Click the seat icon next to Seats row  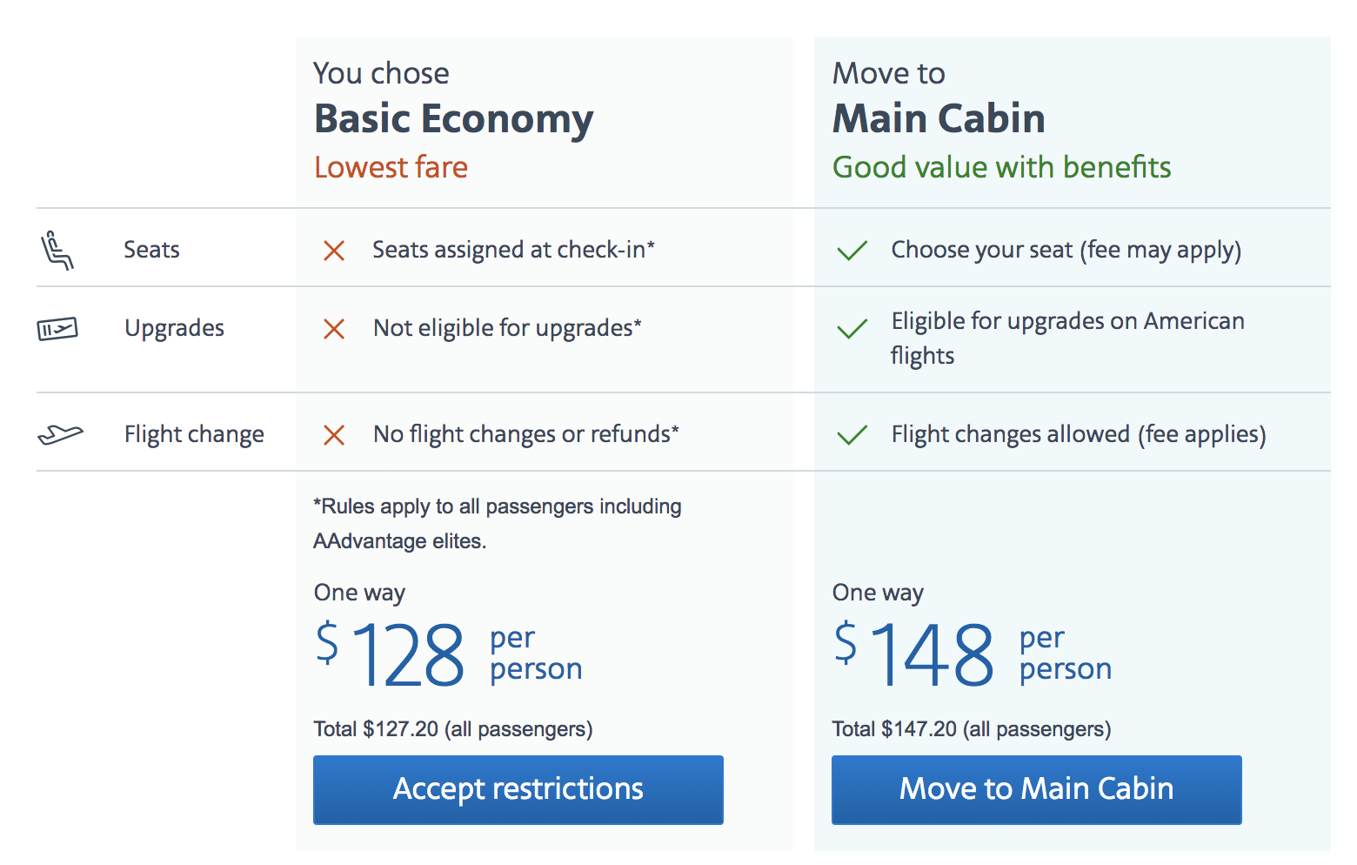57,250
